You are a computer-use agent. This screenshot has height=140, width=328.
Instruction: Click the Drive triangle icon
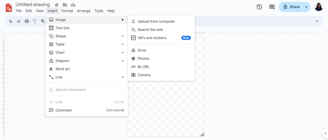click(133, 50)
